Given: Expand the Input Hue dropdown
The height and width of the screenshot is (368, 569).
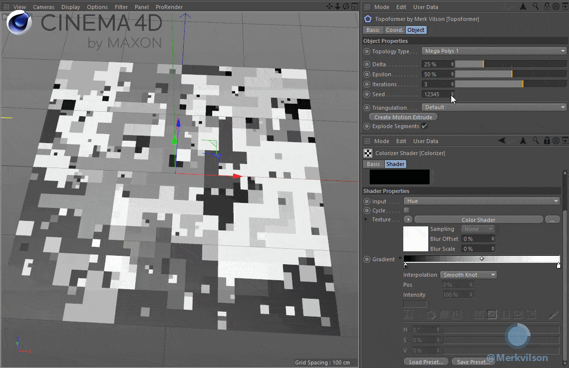Looking at the screenshot, I should (482, 201).
